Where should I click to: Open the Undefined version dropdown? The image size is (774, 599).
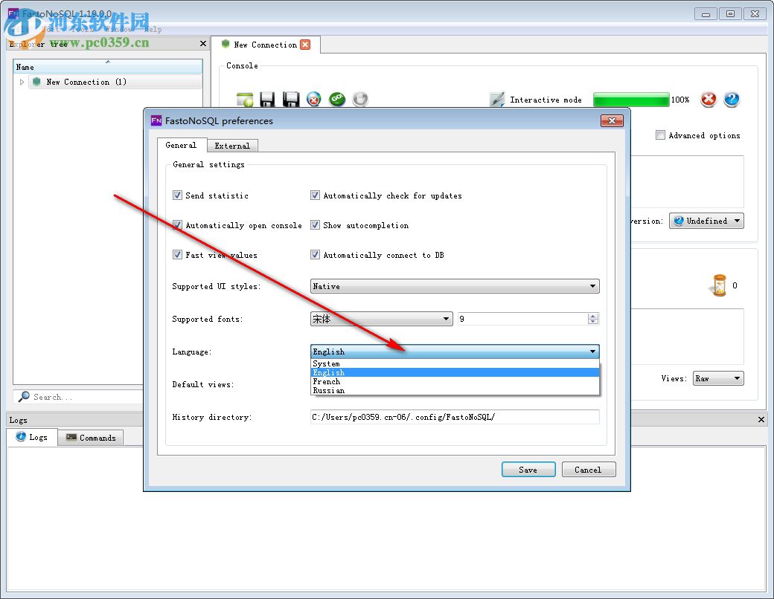[706, 221]
